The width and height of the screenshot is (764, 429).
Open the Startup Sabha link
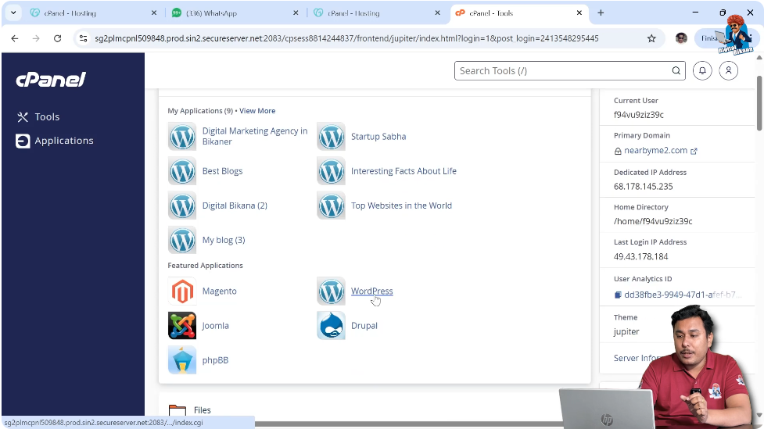[378, 136]
